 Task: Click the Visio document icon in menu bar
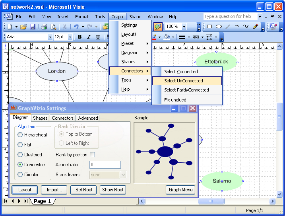tap(9, 17)
